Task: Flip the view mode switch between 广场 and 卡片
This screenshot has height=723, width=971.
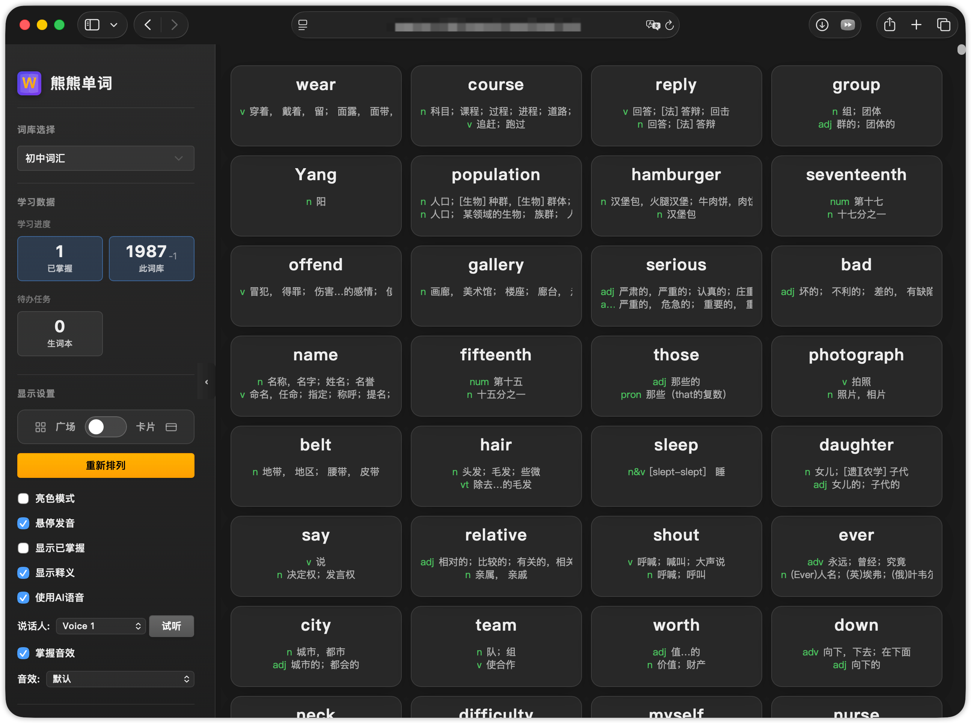Action: pyautogui.click(x=106, y=427)
